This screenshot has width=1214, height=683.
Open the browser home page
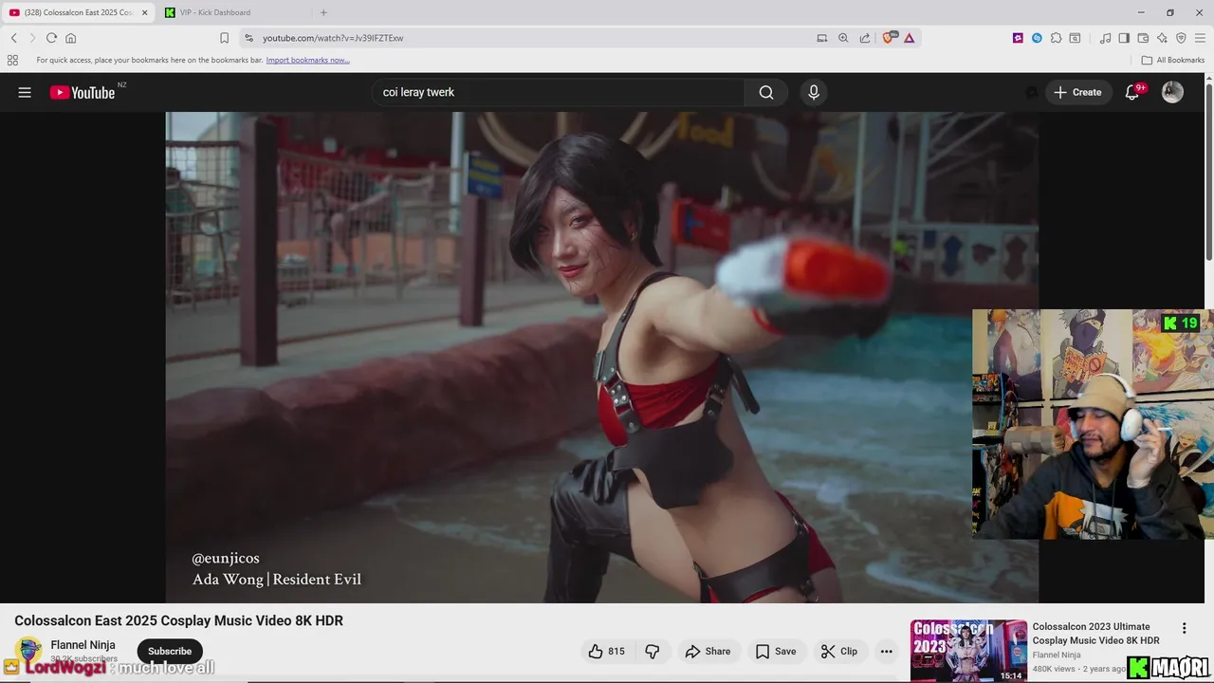(x=70, y=38)
